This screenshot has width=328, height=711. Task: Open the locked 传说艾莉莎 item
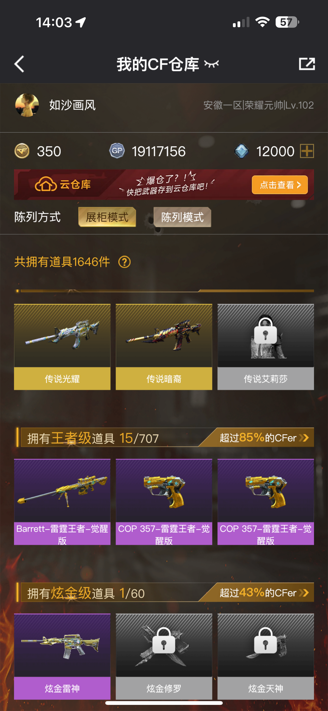click(x=266, y=347)
